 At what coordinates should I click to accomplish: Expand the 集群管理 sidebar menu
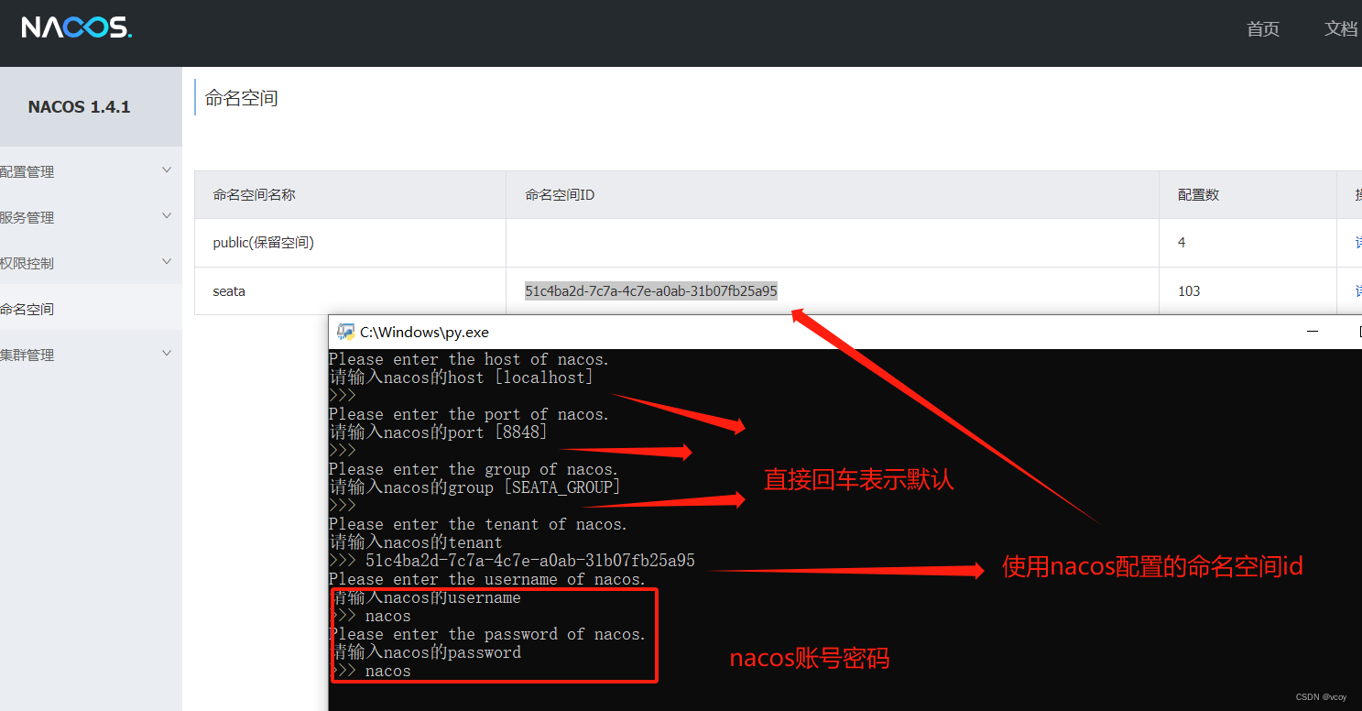[91, 355]
